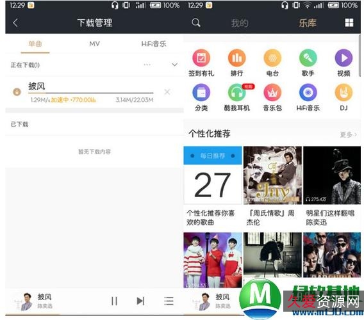The width and height of the screenshot is (364, 320).
Task: Open the grid menu icon at top right
Action: 349,23
